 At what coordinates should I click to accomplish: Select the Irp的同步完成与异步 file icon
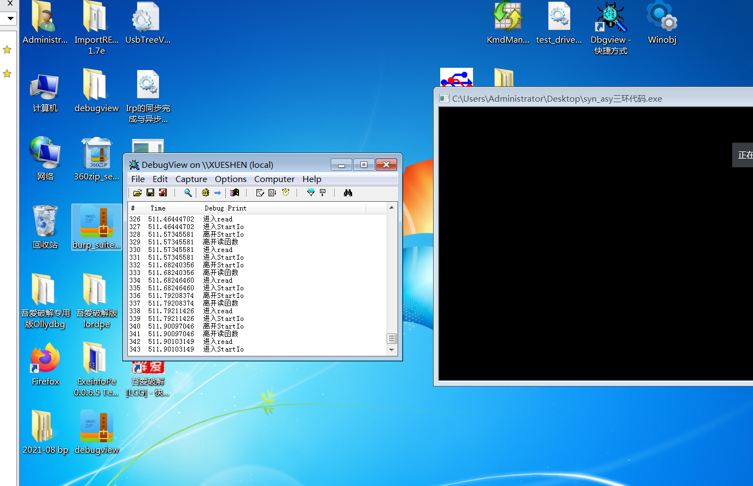click(148, 96)
